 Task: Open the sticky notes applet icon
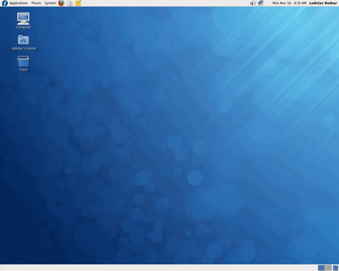click(x=78, y=3)
